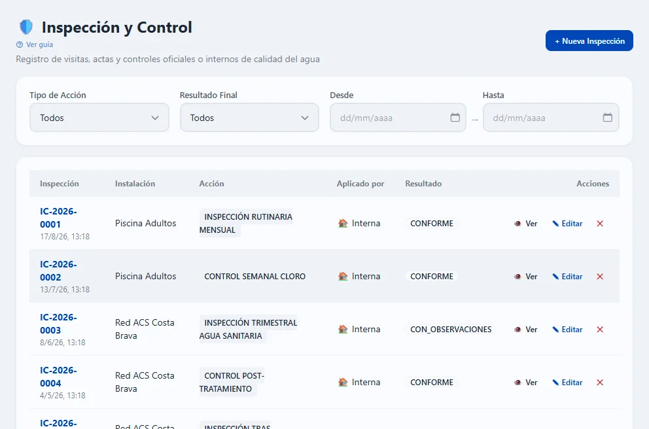
Task: Click the + Nueva Inspección button
Action: (589, 41)
